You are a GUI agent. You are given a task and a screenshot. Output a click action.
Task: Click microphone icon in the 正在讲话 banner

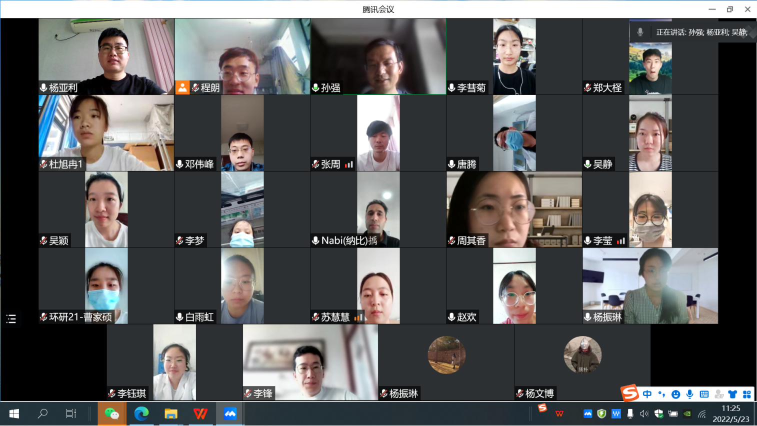coord(640,32)
